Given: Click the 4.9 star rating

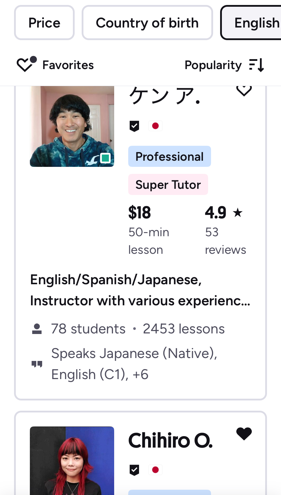Looking at the screenshot, I should [x=224, y=213].
